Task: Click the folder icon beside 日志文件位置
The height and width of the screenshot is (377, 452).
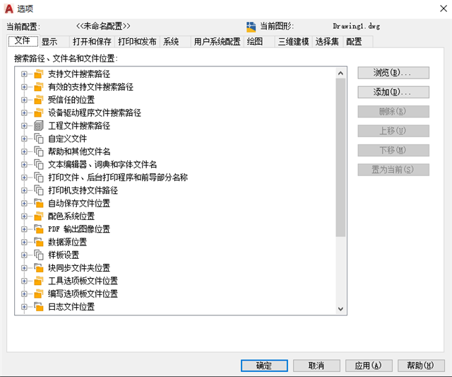Action: [x=39, y=307]
